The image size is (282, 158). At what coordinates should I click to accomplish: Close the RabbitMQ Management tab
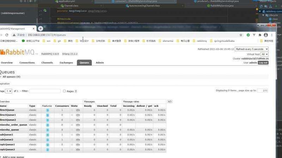tap(33, 29)
